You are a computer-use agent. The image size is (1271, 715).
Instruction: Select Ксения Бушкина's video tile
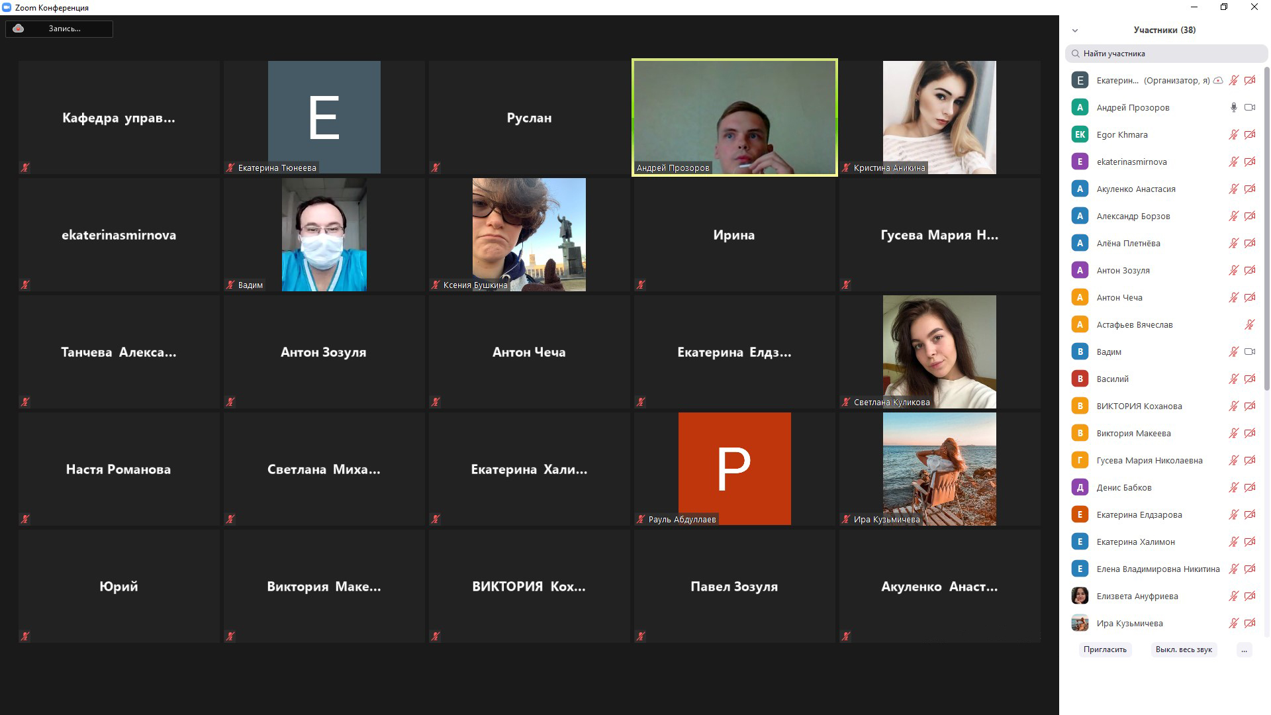click(x=529, y=234)
